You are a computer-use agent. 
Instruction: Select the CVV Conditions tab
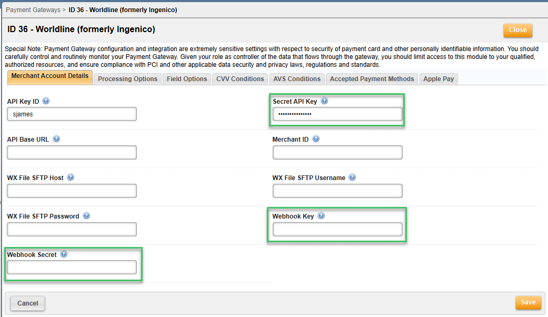click(x=240, y=79)
